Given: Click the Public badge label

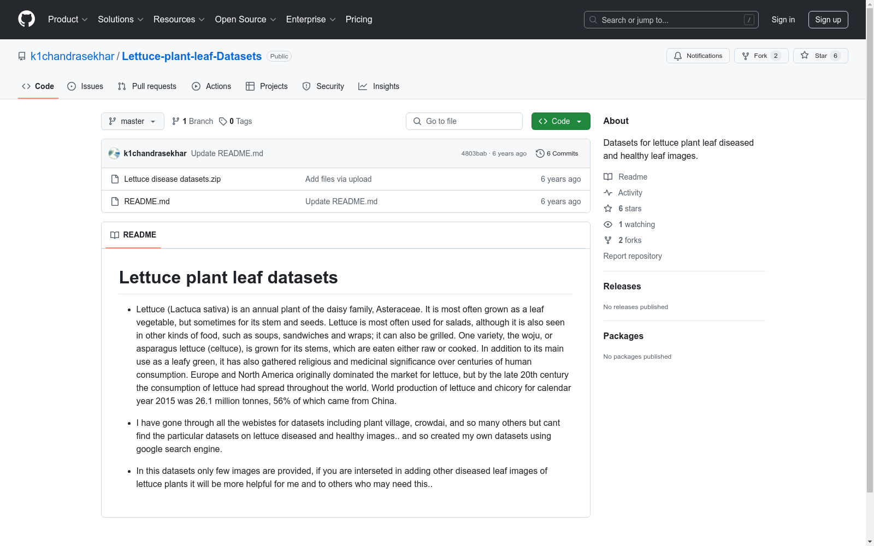Looking at the screenshot, I should 279,56.
